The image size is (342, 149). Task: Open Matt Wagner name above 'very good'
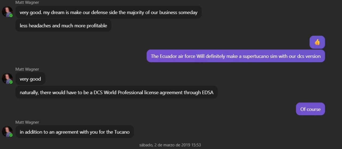(27, 69)
